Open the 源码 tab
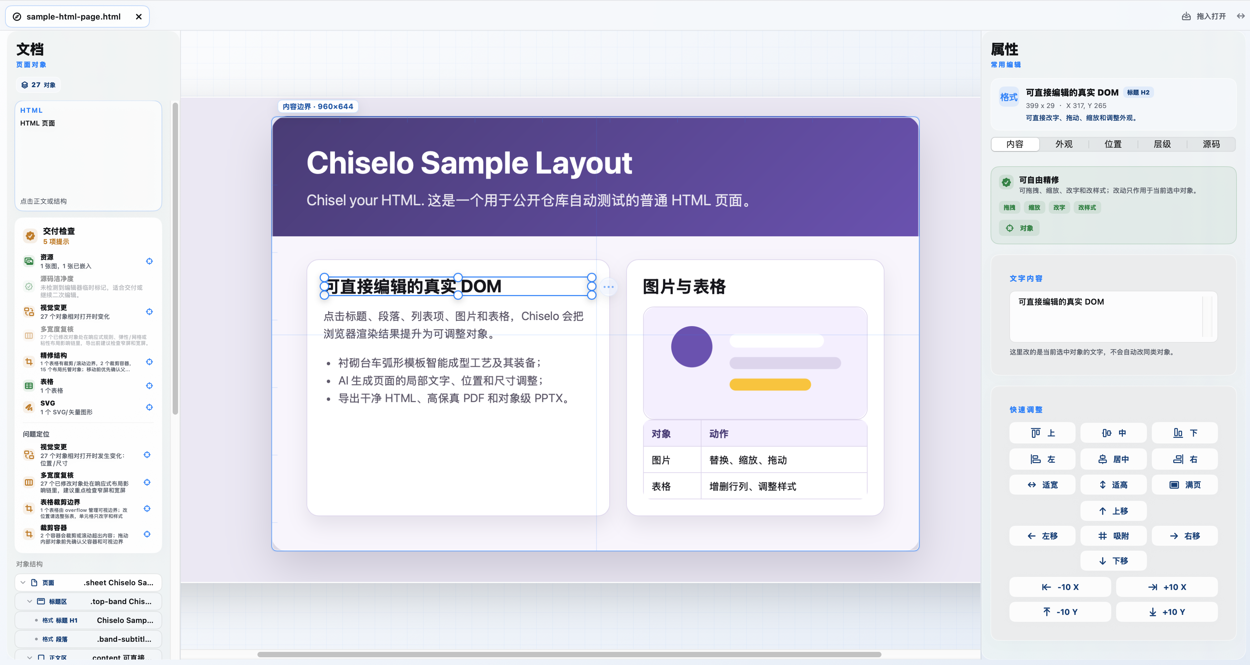 1211,144
